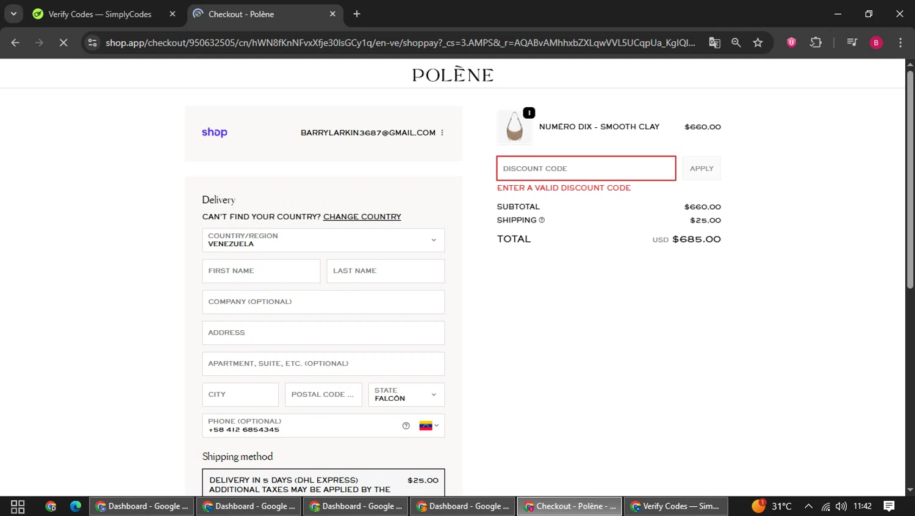The image size is (915, 516).
Task: Stop loading the page
Action: 63,43
